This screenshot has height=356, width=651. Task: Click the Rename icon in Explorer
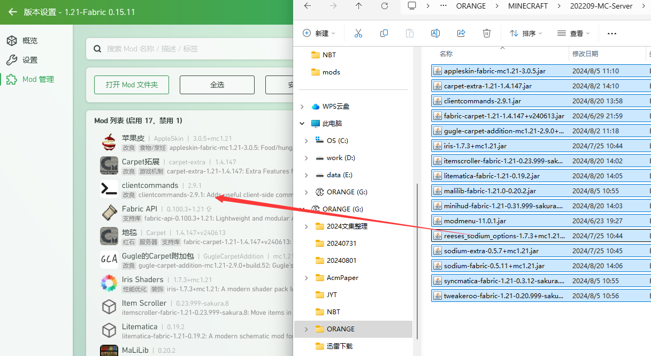pyautogui.click(x=435, y=33)
